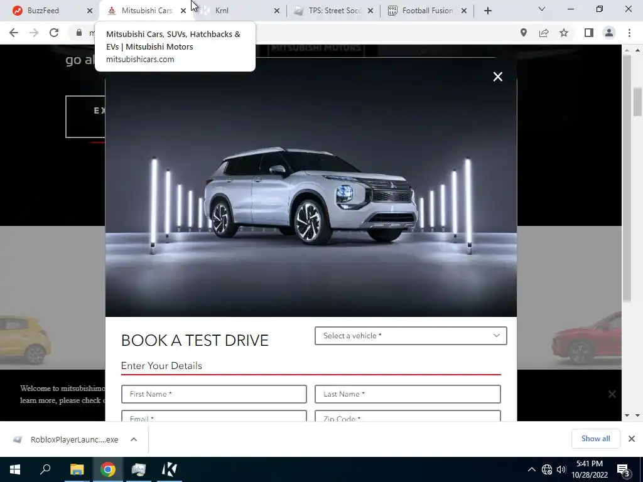Close the Football Fusion tab

click(x=464, y=11)
